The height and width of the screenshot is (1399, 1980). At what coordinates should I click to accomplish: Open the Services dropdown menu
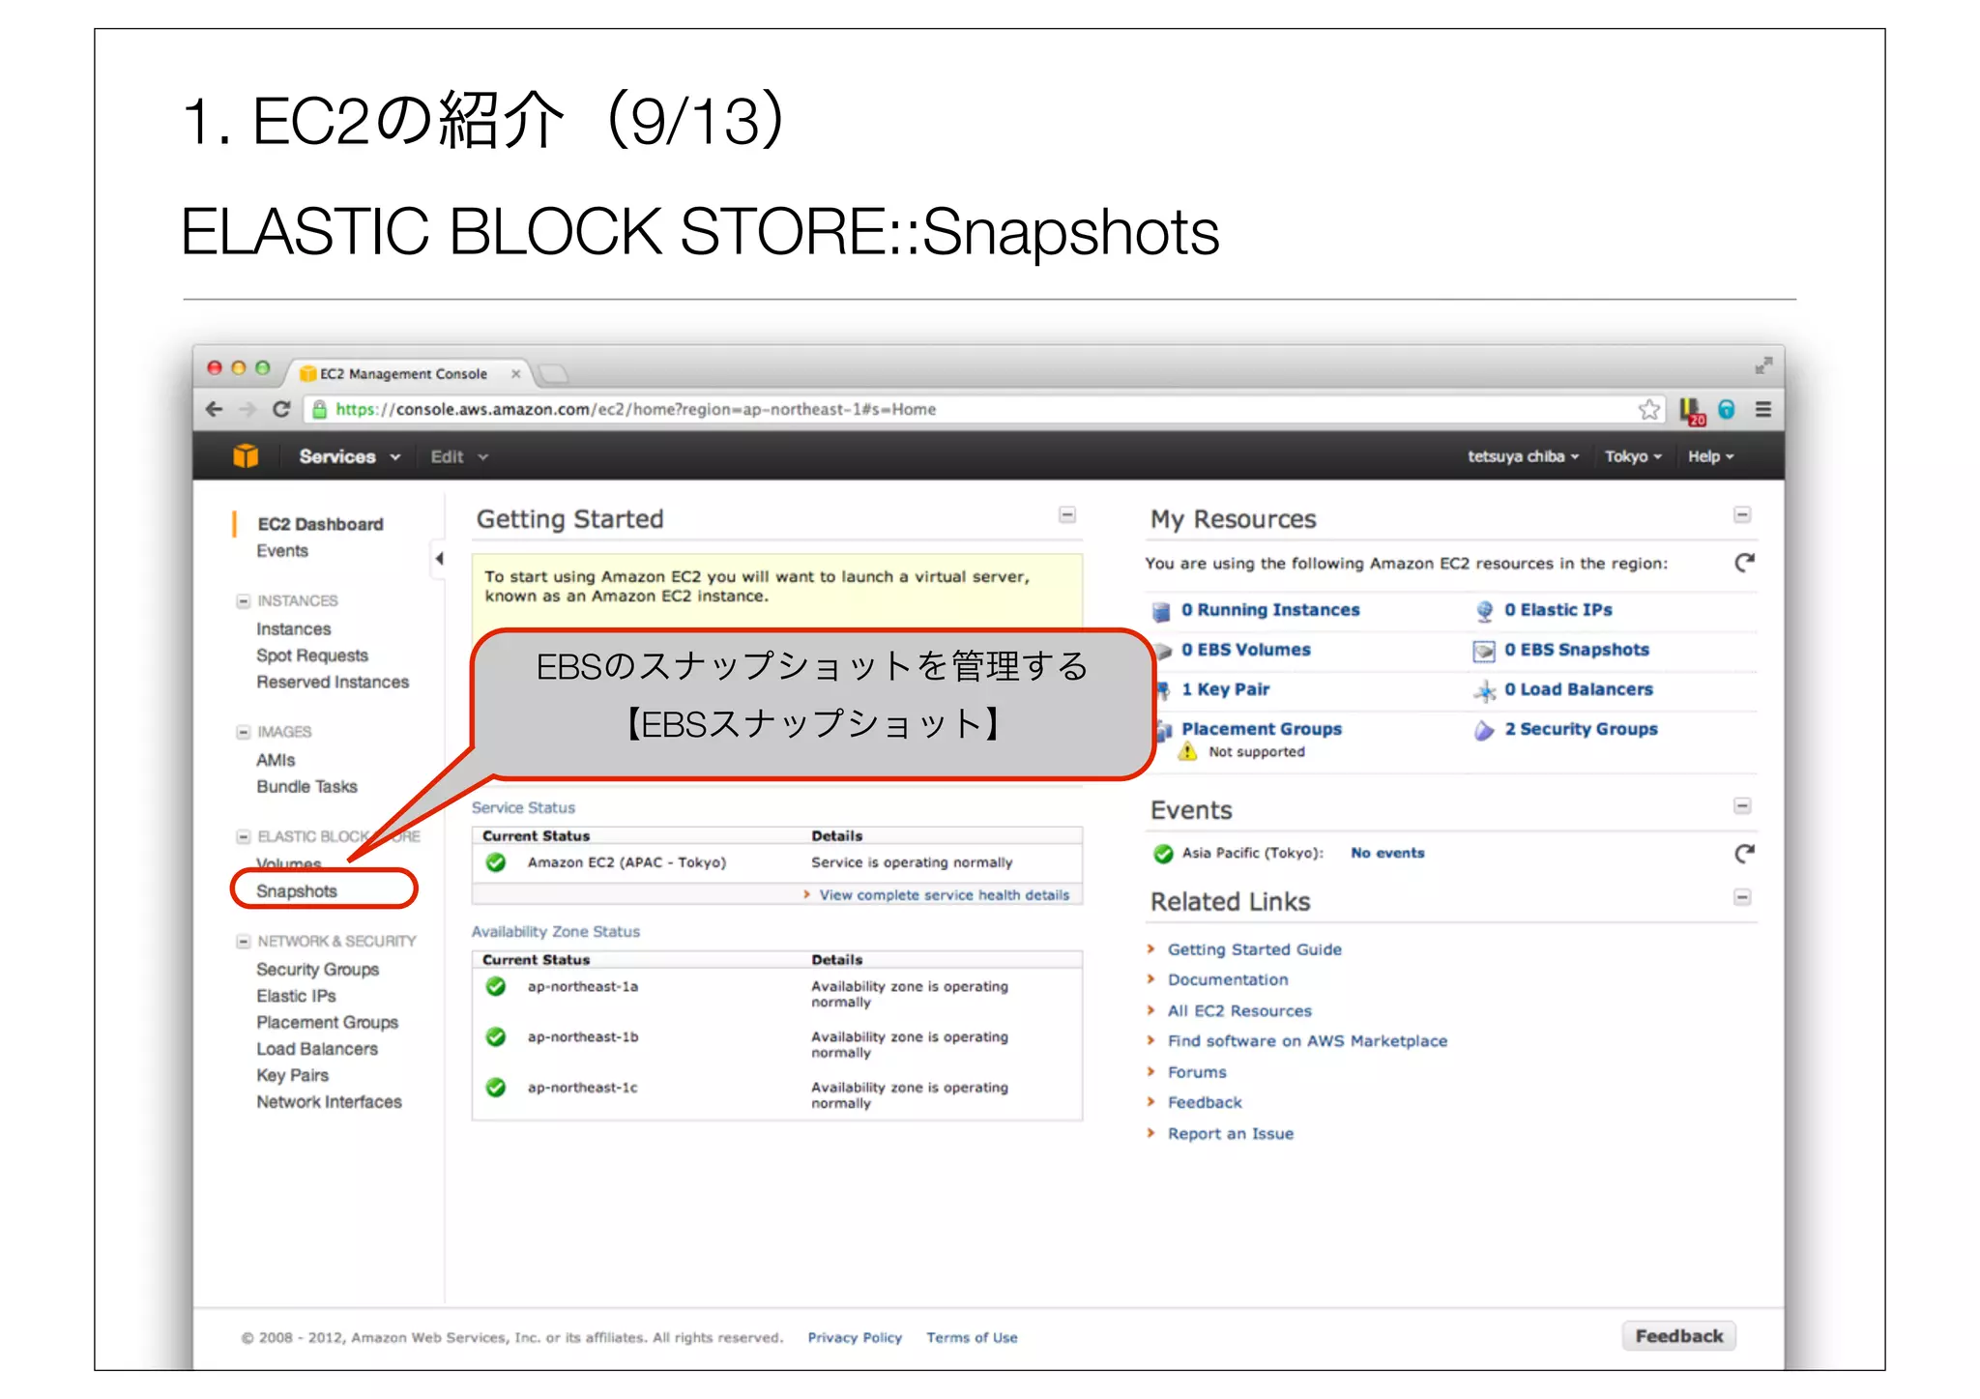[349, 456]
